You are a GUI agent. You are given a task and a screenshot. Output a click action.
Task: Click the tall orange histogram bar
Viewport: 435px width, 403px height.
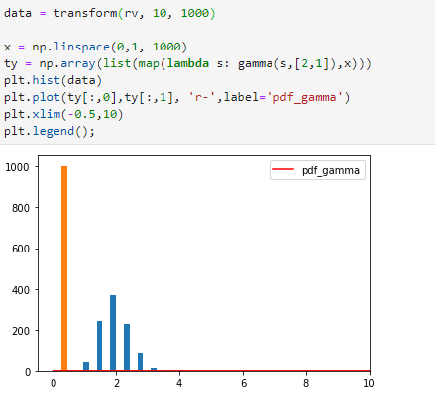pos(64,268)
